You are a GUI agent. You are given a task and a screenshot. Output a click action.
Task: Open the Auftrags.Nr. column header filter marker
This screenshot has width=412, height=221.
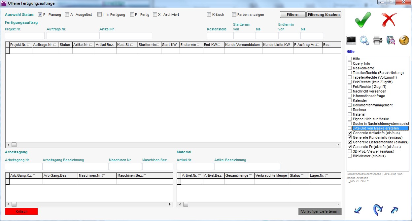pos(55,45)
